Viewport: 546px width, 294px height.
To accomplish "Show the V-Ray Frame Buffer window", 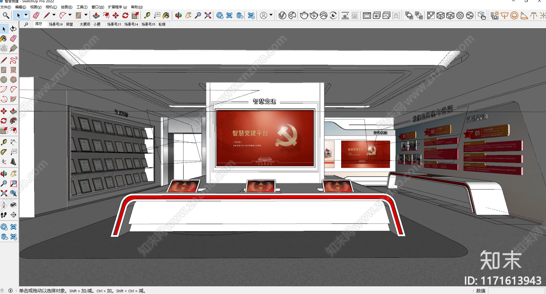I will click(367, 15).
